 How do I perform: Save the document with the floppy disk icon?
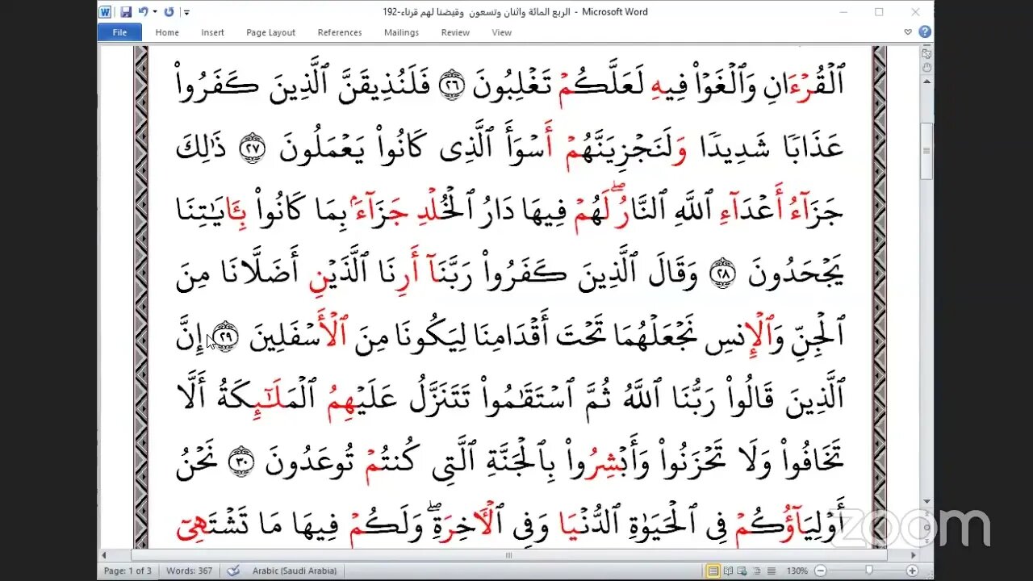126,12
